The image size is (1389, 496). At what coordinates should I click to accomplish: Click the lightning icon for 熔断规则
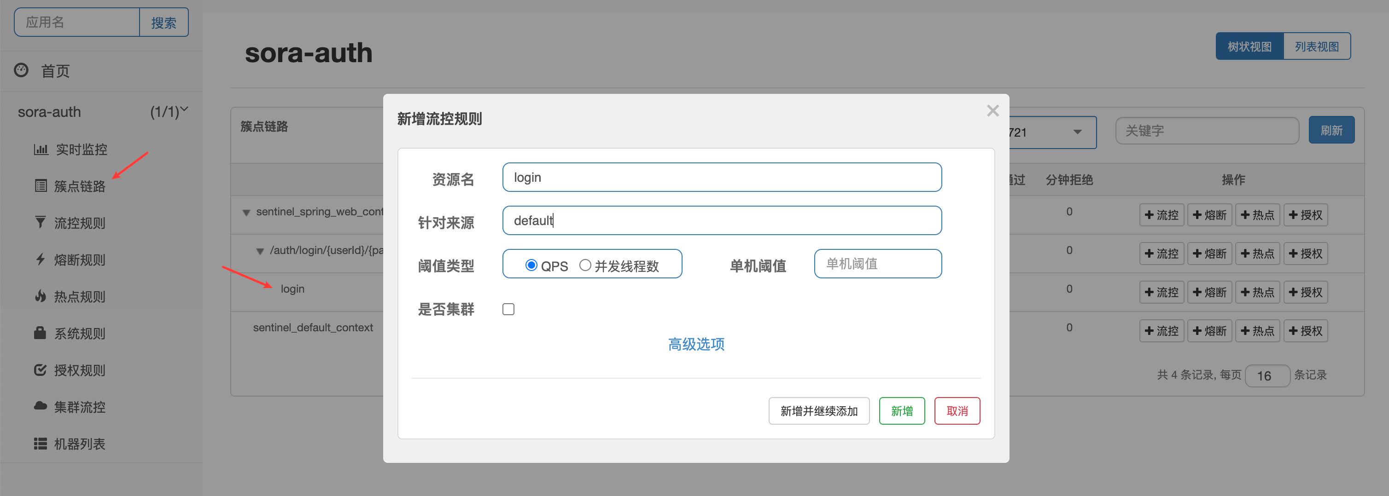(x=41, y=260)
